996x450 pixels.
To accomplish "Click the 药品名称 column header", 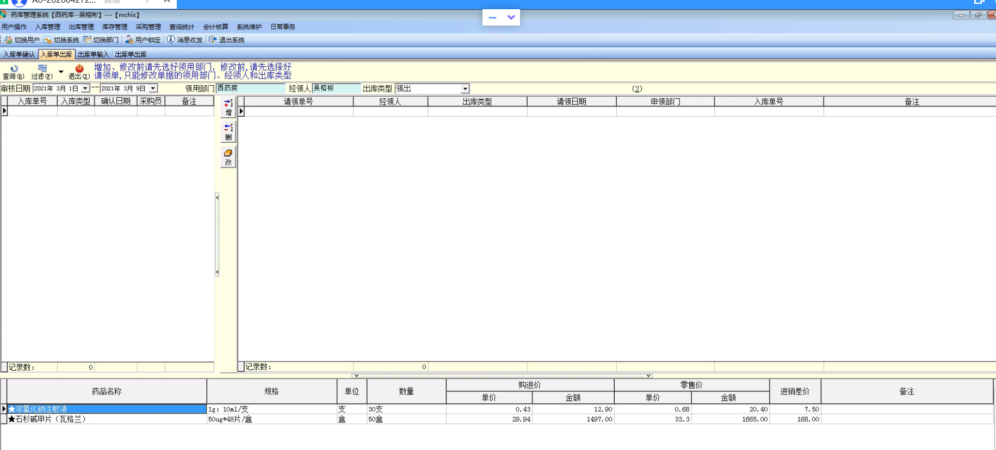I will click(107, 391).
